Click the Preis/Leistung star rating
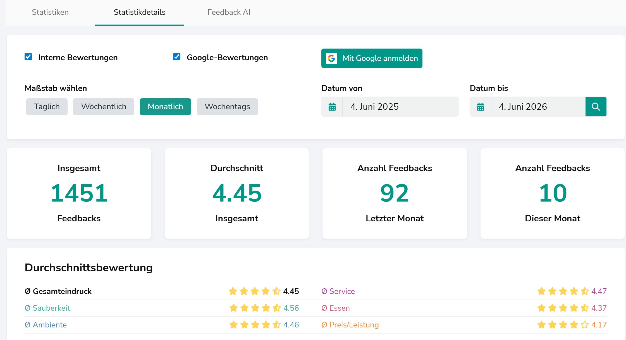 563,325
